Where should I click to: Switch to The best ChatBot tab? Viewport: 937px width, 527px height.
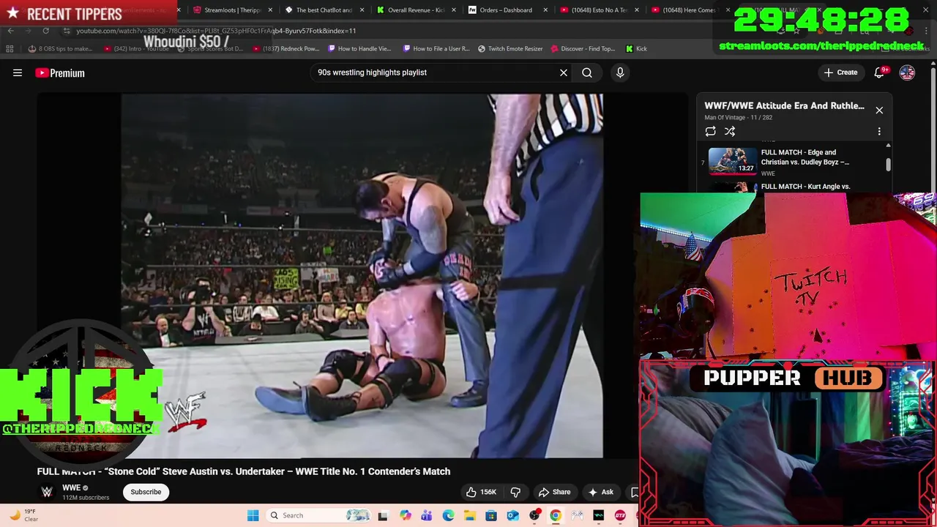[x=324, y=10]
